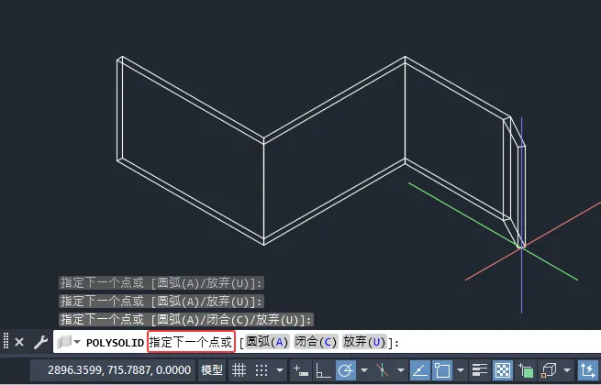The width and height of the screenshot is (601, 385).
Task: Open polar tracking angle dropdown arrow
Action: pyautogui.click(x=364, y=370)
